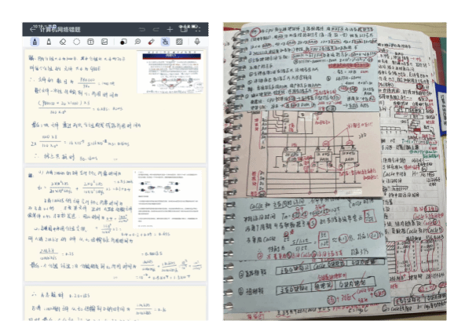This screenshot has height=328, width=454.
Task: Go back using the left arrow
Action: tap(32, 29)
